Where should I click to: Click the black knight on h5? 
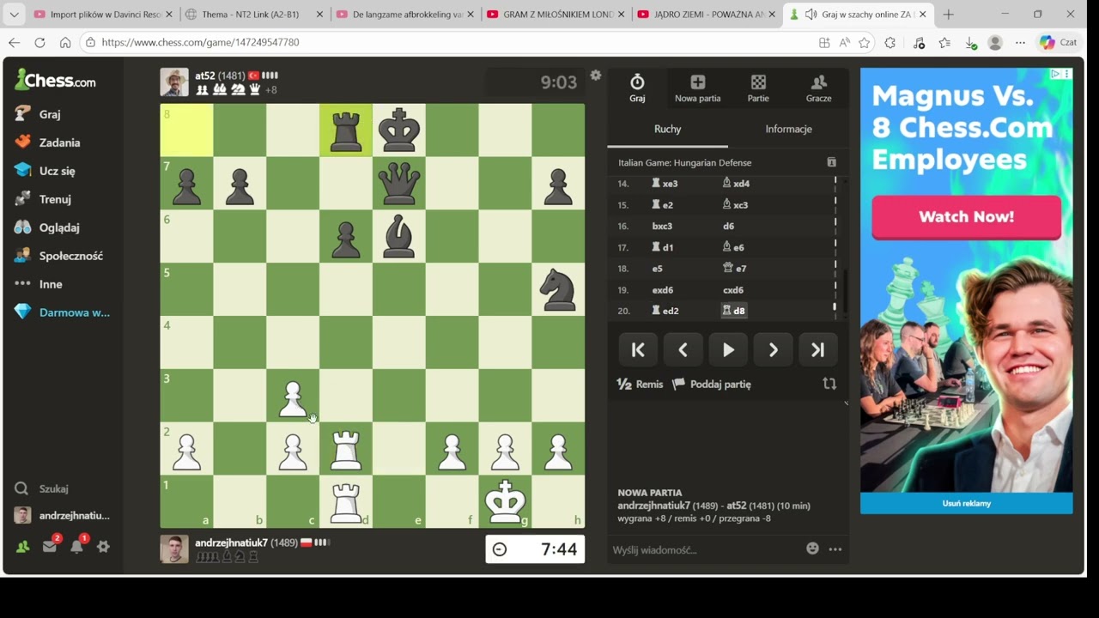click(x=558, y=290)
